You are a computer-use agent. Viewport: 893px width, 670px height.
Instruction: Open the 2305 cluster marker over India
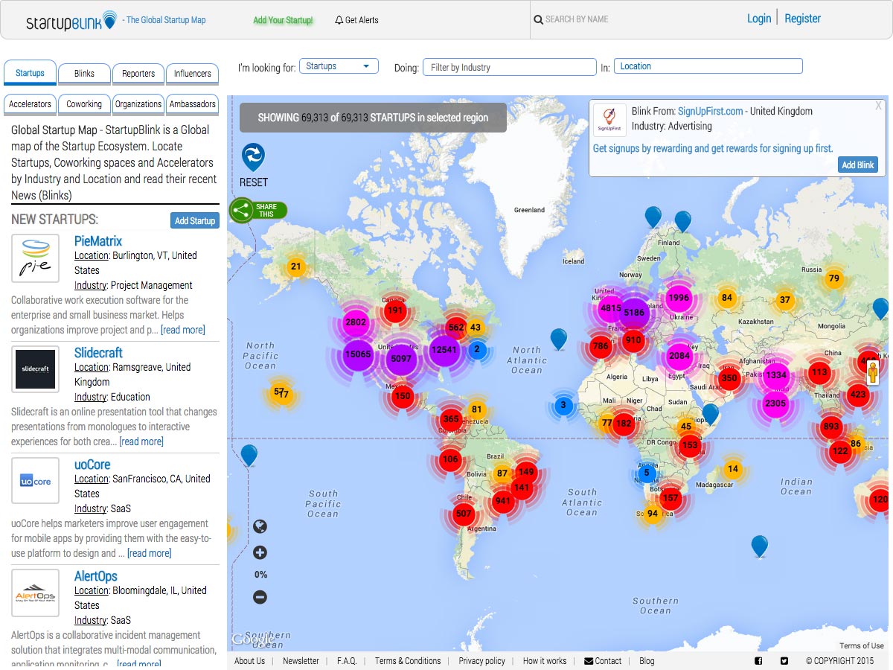[775, 403]
